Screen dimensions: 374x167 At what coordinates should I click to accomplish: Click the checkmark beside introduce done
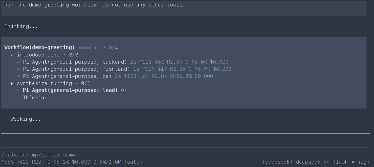(x=12, y=55)
